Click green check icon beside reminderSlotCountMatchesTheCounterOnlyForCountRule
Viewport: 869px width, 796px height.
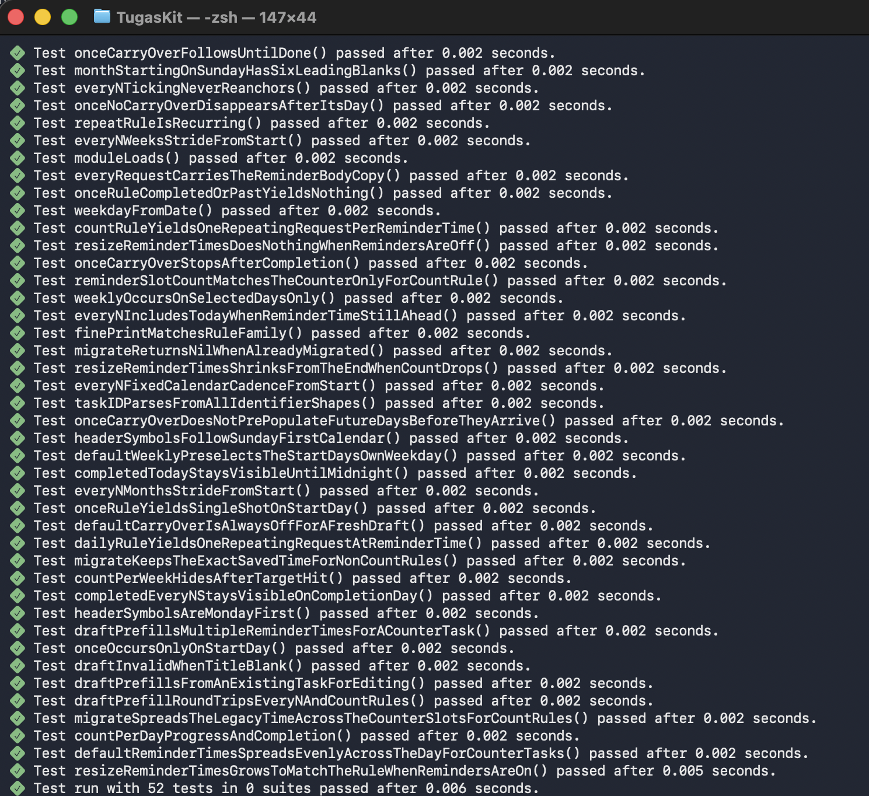18,281
